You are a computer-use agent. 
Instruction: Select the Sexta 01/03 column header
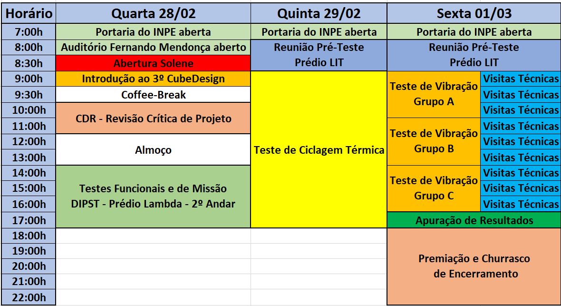[474, 13]
